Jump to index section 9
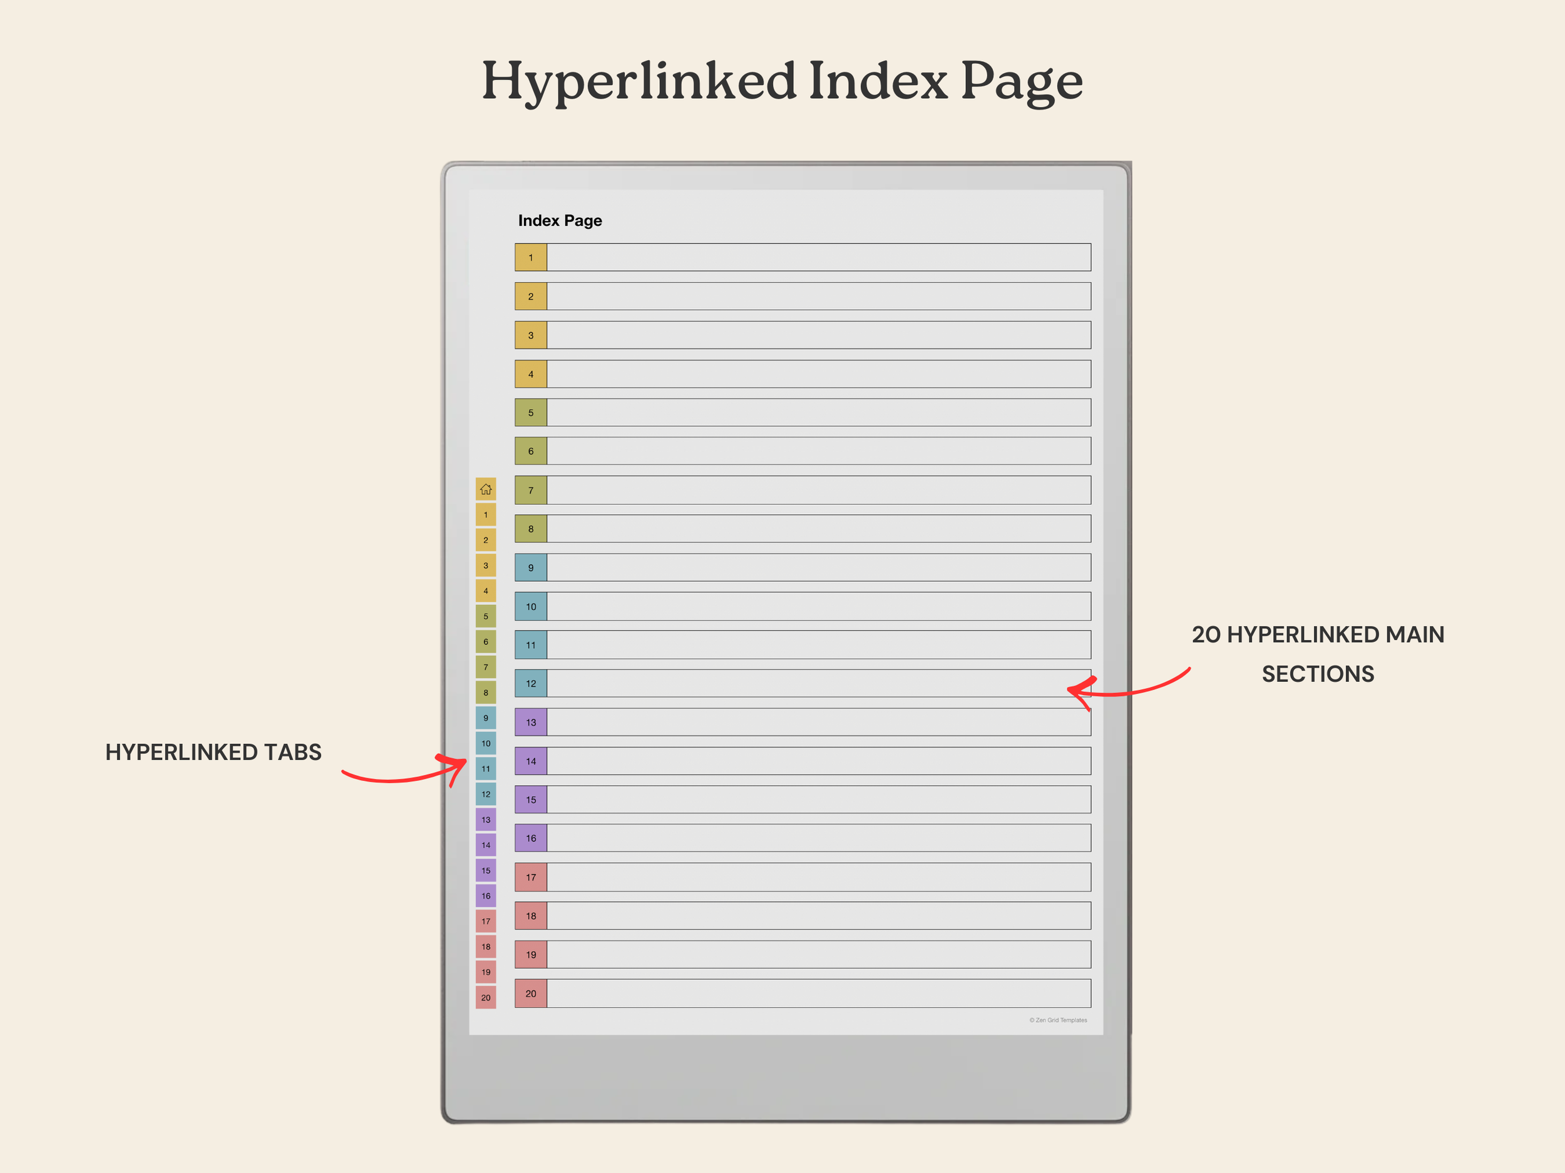The image size is (1565, 1173). tap(531, 568)
